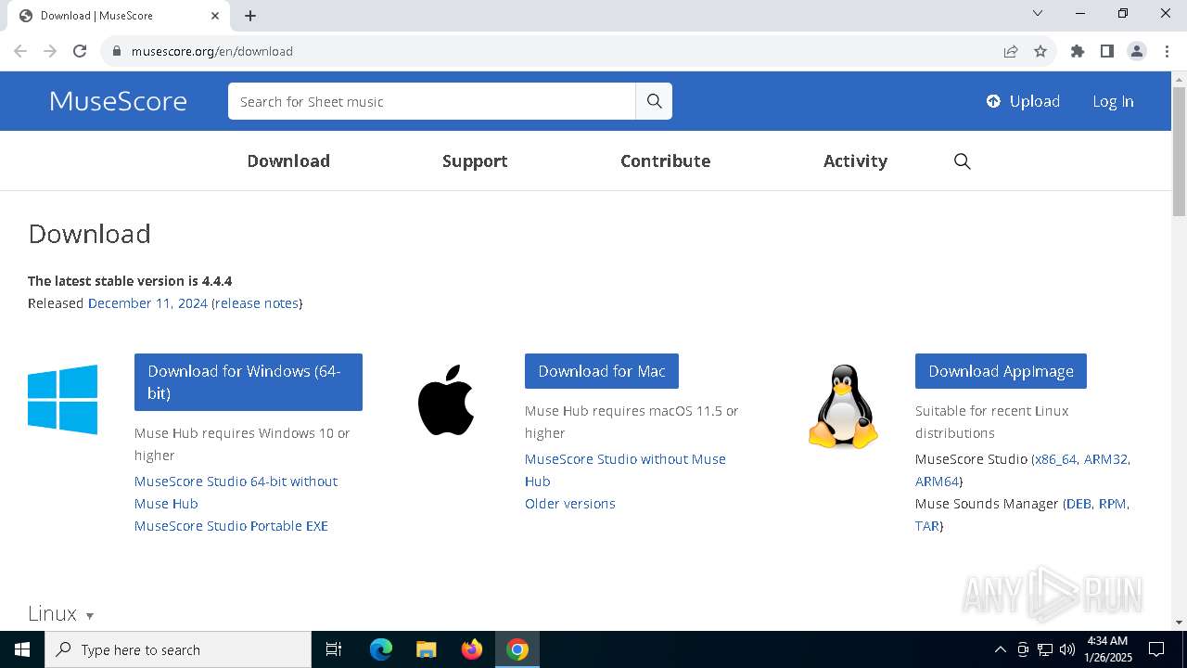Click the ARM64 link
The height and width of the screenshot is (668, 1187).
coord(937,482)
